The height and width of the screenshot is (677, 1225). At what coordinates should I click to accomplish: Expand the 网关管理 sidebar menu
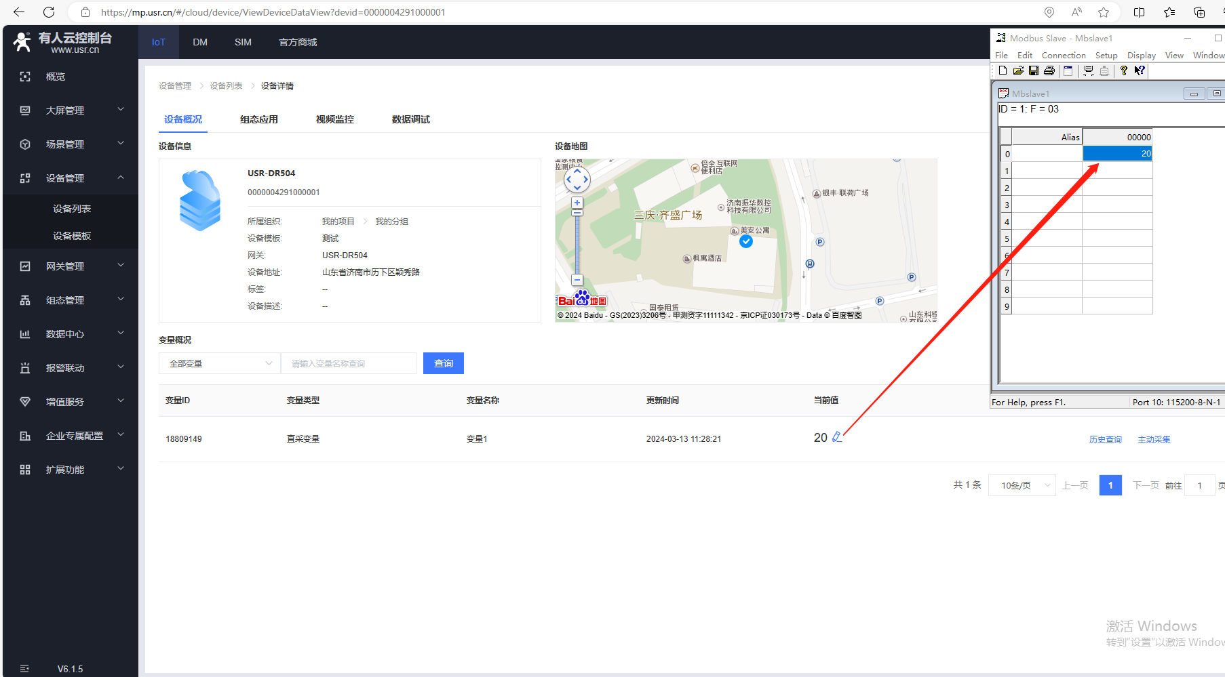pos(71,266)
